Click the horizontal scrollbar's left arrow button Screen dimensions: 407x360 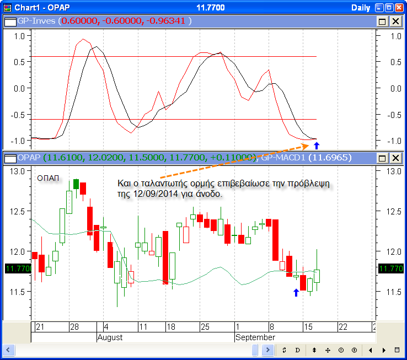click(x=9, y=350)
